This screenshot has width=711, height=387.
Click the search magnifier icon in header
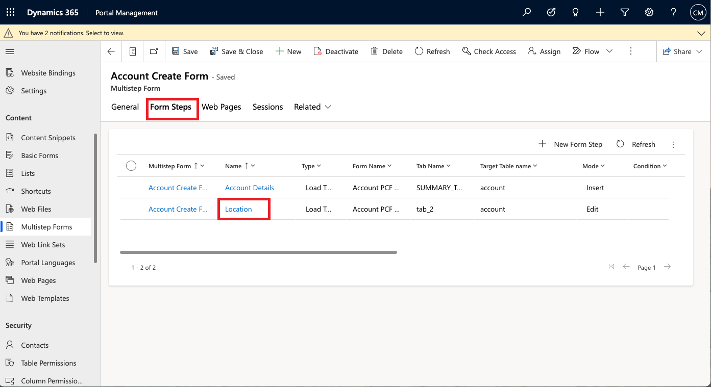pos(527,12)
